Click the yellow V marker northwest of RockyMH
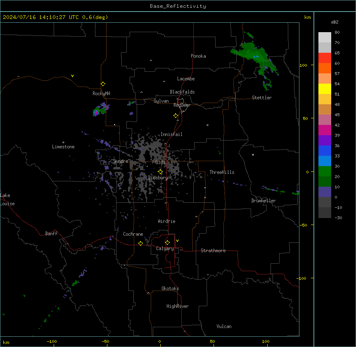The width and height of the screenshot is (356, 347). pos(72,76)
